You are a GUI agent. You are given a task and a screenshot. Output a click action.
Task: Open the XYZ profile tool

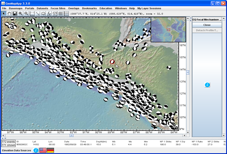point(38,14)
